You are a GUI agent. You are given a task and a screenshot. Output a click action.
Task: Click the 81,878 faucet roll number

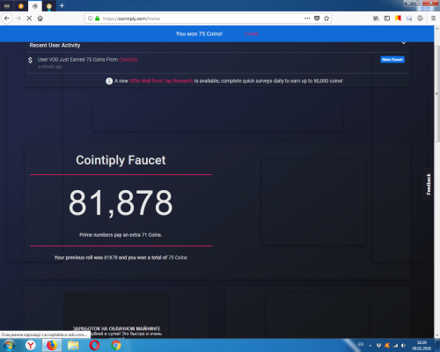click(x=121, y=202)
